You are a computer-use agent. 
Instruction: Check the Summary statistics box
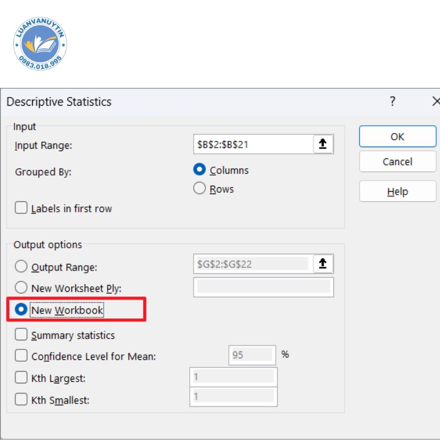point(21,335)
